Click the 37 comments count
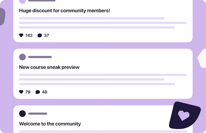The image size is (206, 133). point(46,35)
